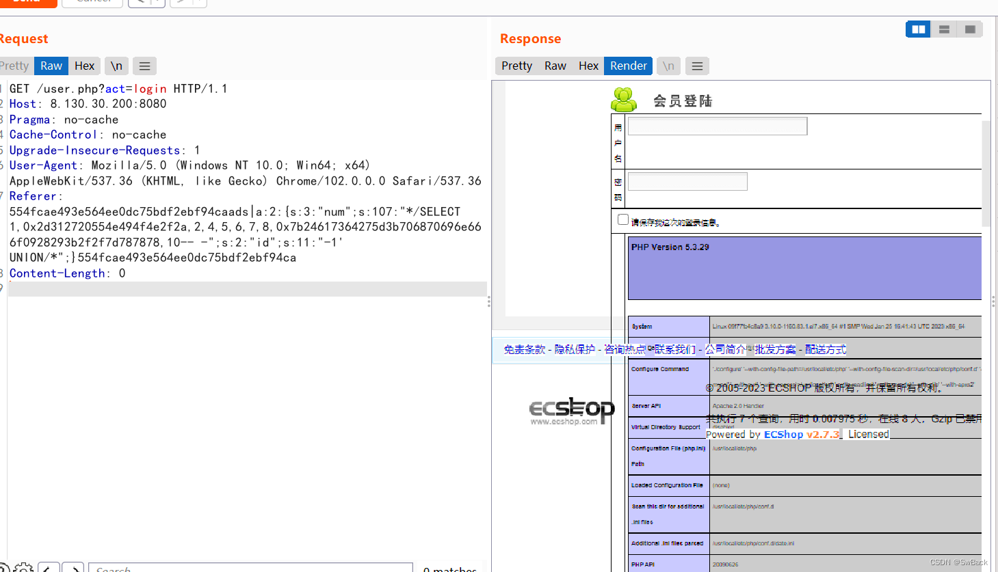This screenshot has height=572, width=998.
Task: Focus the 用户名 username input field
Action: point(718,126)
